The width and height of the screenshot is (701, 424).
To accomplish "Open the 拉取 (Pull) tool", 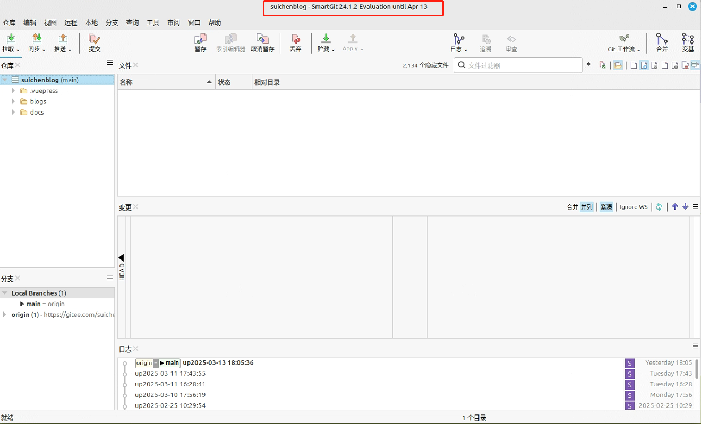I will (x=11, y=42).
